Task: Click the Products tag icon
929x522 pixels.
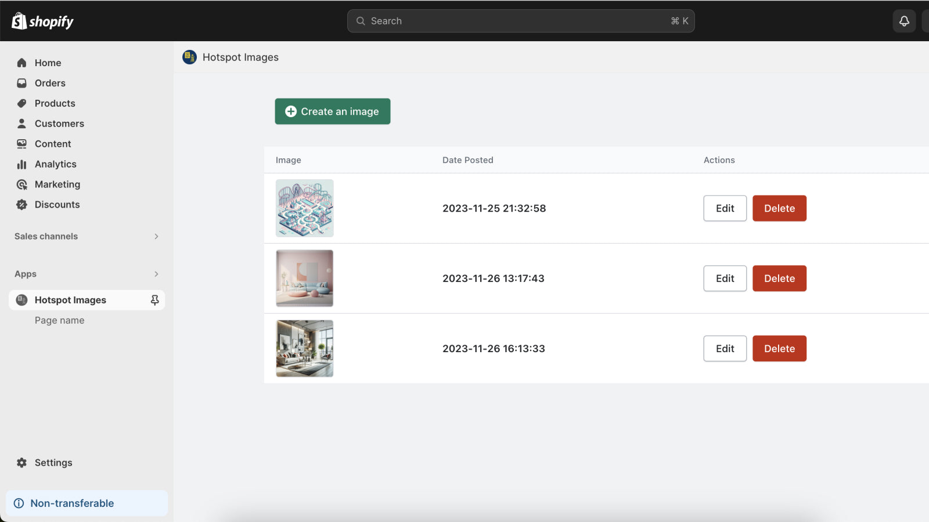Action: (x=21, y=103)
